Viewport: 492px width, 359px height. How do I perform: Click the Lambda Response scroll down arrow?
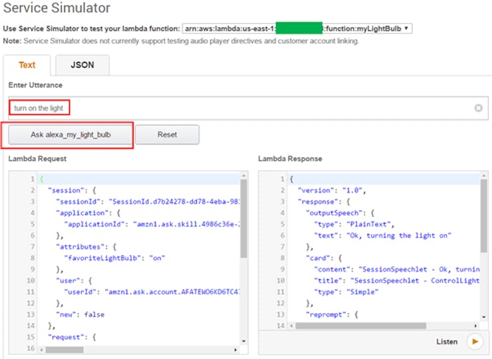coord(483,317)
